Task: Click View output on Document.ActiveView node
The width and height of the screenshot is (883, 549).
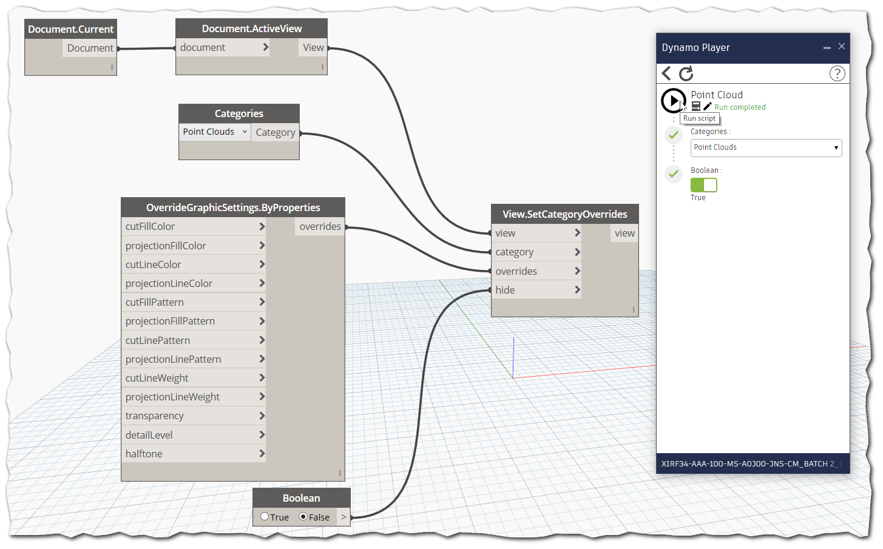Action: pyautogui.click(x=313, y=47)
